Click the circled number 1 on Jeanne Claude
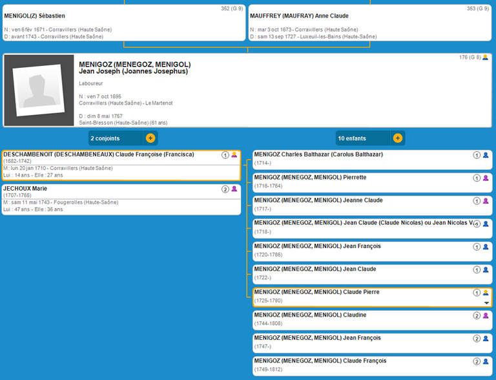 coord(477,201)
